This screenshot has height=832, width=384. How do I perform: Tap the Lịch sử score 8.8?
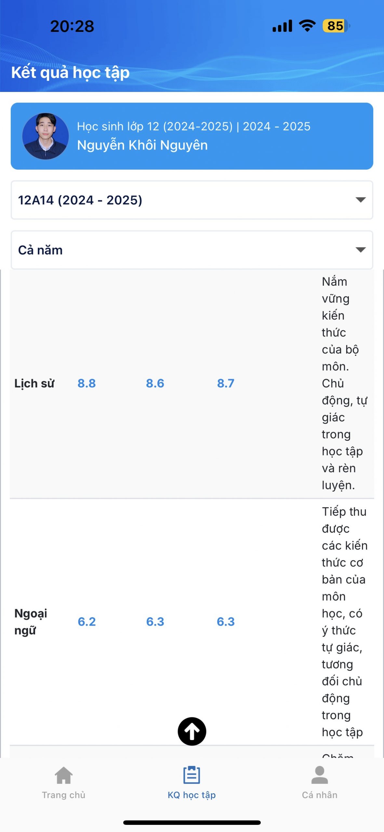point(86,383)
